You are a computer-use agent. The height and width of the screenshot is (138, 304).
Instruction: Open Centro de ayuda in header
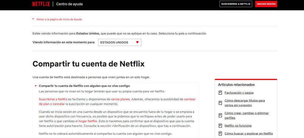click(x=70, y=4)
